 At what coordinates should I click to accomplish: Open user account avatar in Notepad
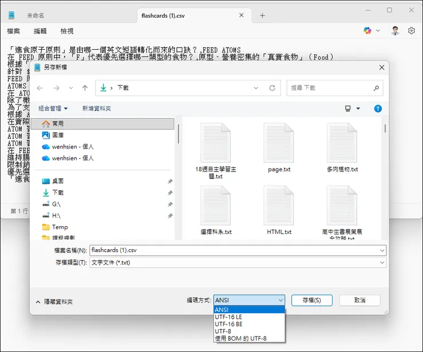pos(395,31)
